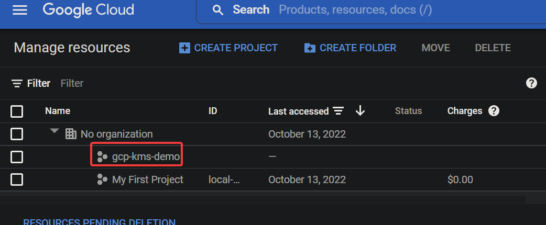Screen dimensions: 546x225
Task: Open the Charges help question icon
Action: 494,111
